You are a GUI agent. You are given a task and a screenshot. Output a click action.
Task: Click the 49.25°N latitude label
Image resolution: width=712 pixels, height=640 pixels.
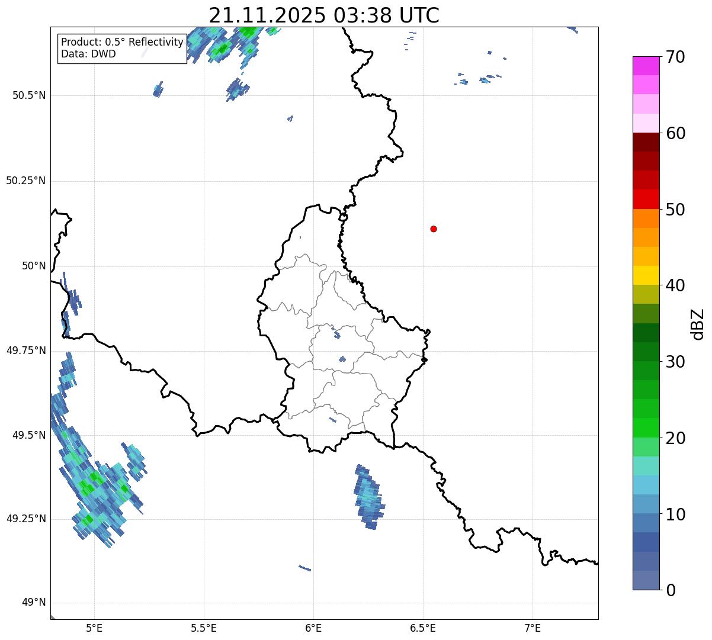tap(26, 519)
